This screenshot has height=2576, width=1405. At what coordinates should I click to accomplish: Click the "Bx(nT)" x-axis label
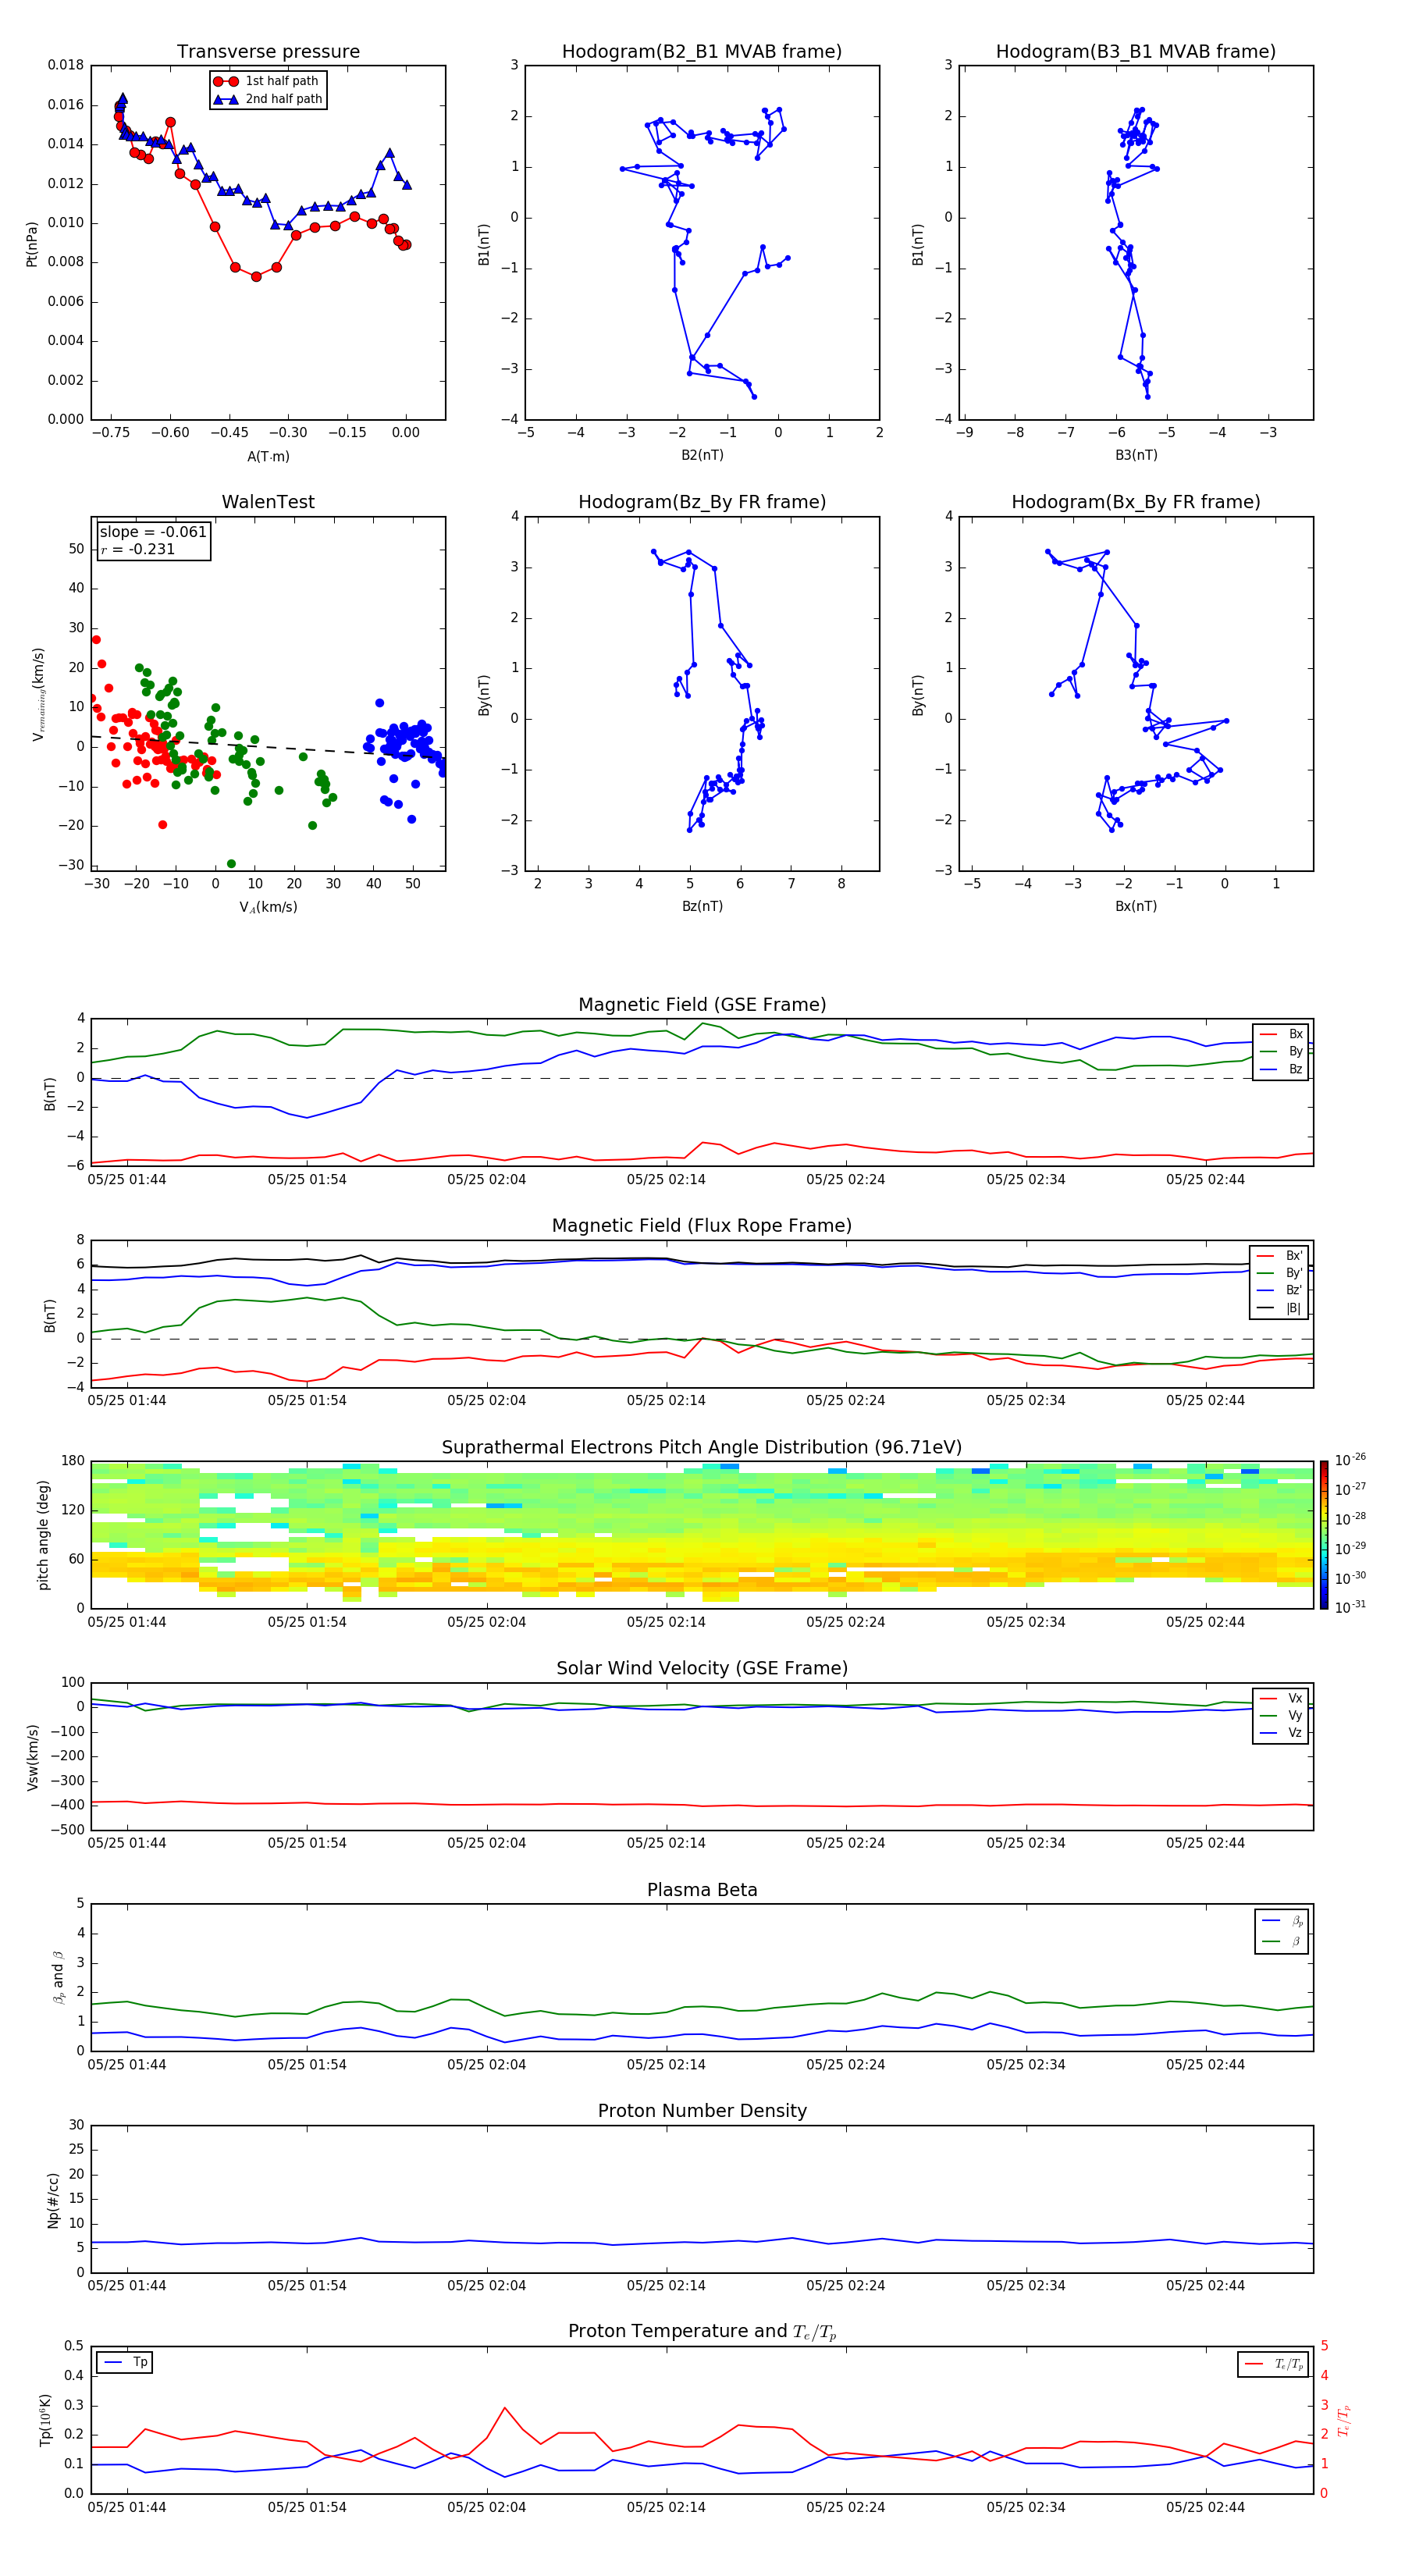click(x=1136, y=906)
